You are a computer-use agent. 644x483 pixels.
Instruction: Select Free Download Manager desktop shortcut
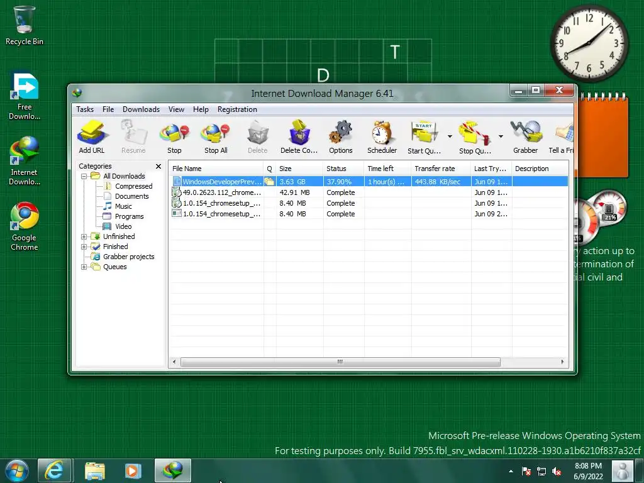coord(25,96)
